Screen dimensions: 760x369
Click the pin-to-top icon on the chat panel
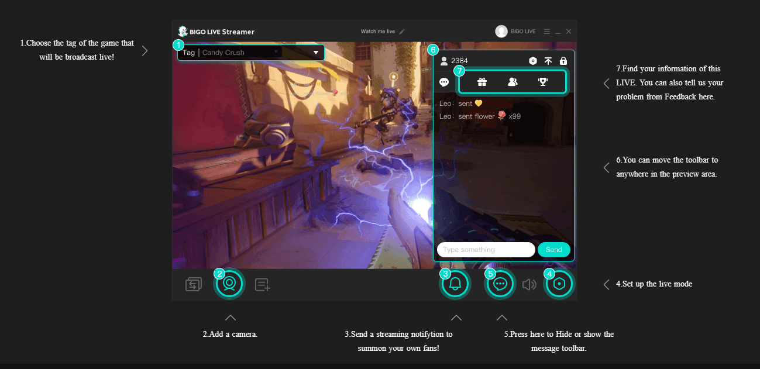548,60
